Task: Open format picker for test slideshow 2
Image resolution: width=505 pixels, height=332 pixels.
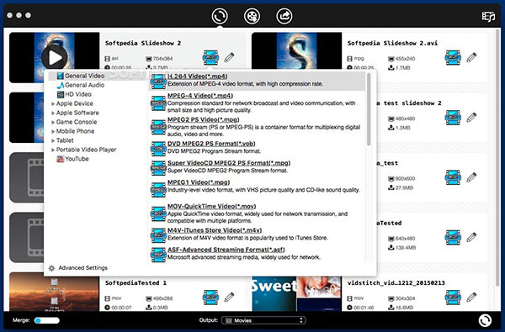Action: tap(453, 118)
